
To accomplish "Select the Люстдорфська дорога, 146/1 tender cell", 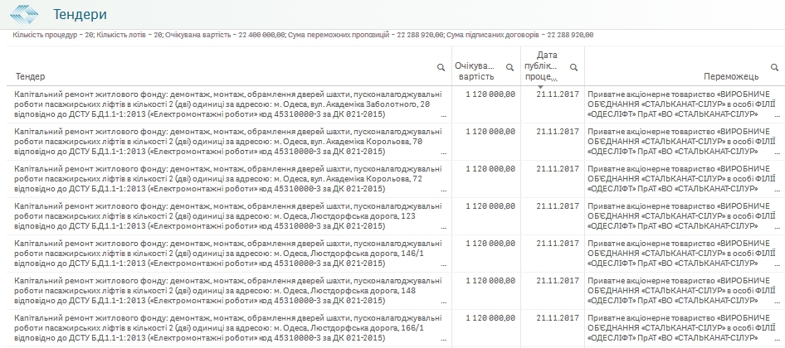I will 228,253.
